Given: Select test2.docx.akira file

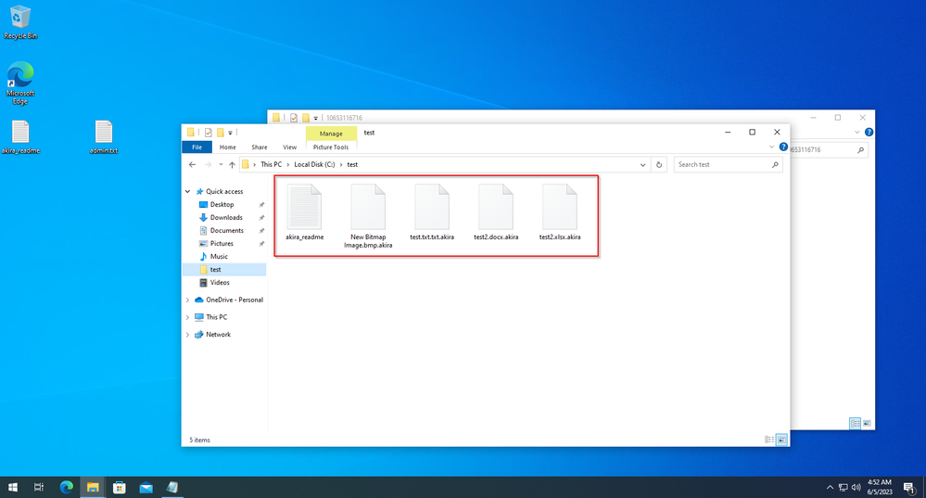Looking at the screenshot, I should (x=496, y=212).
